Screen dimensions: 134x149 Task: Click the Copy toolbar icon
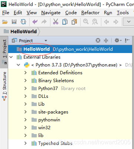tap(65, 22)
